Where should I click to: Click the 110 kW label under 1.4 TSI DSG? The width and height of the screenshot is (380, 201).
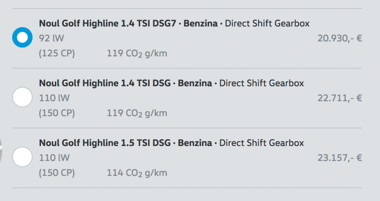[x=54, y=99]
